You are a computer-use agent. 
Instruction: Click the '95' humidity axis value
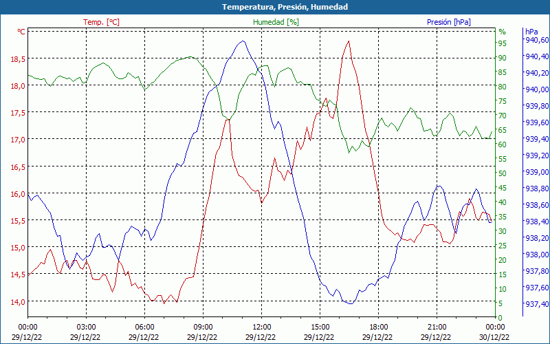click(x=503, y=43)
